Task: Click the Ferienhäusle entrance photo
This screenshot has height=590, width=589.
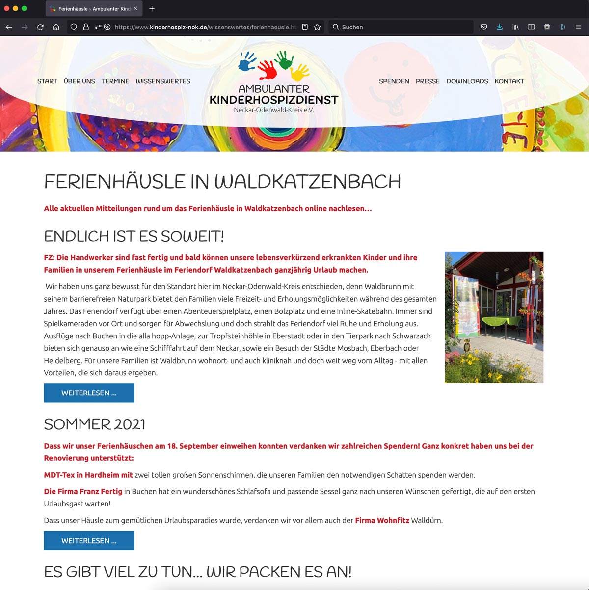Action: [494, 317]
